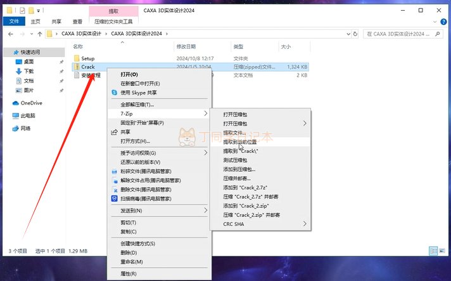Expand the 授予访问权限(G) submenu
The height and width of the screenshot is (281, 451).
tap(159, 153)
